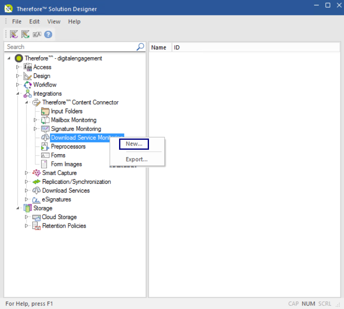Choose Export... from the context menu

click(x=137, y=159)
